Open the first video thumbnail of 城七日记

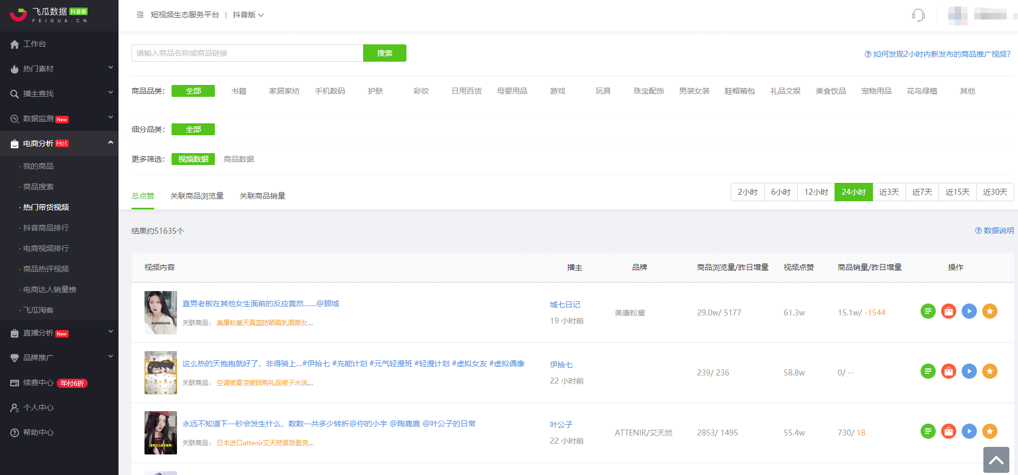click(x=160, y=313)
